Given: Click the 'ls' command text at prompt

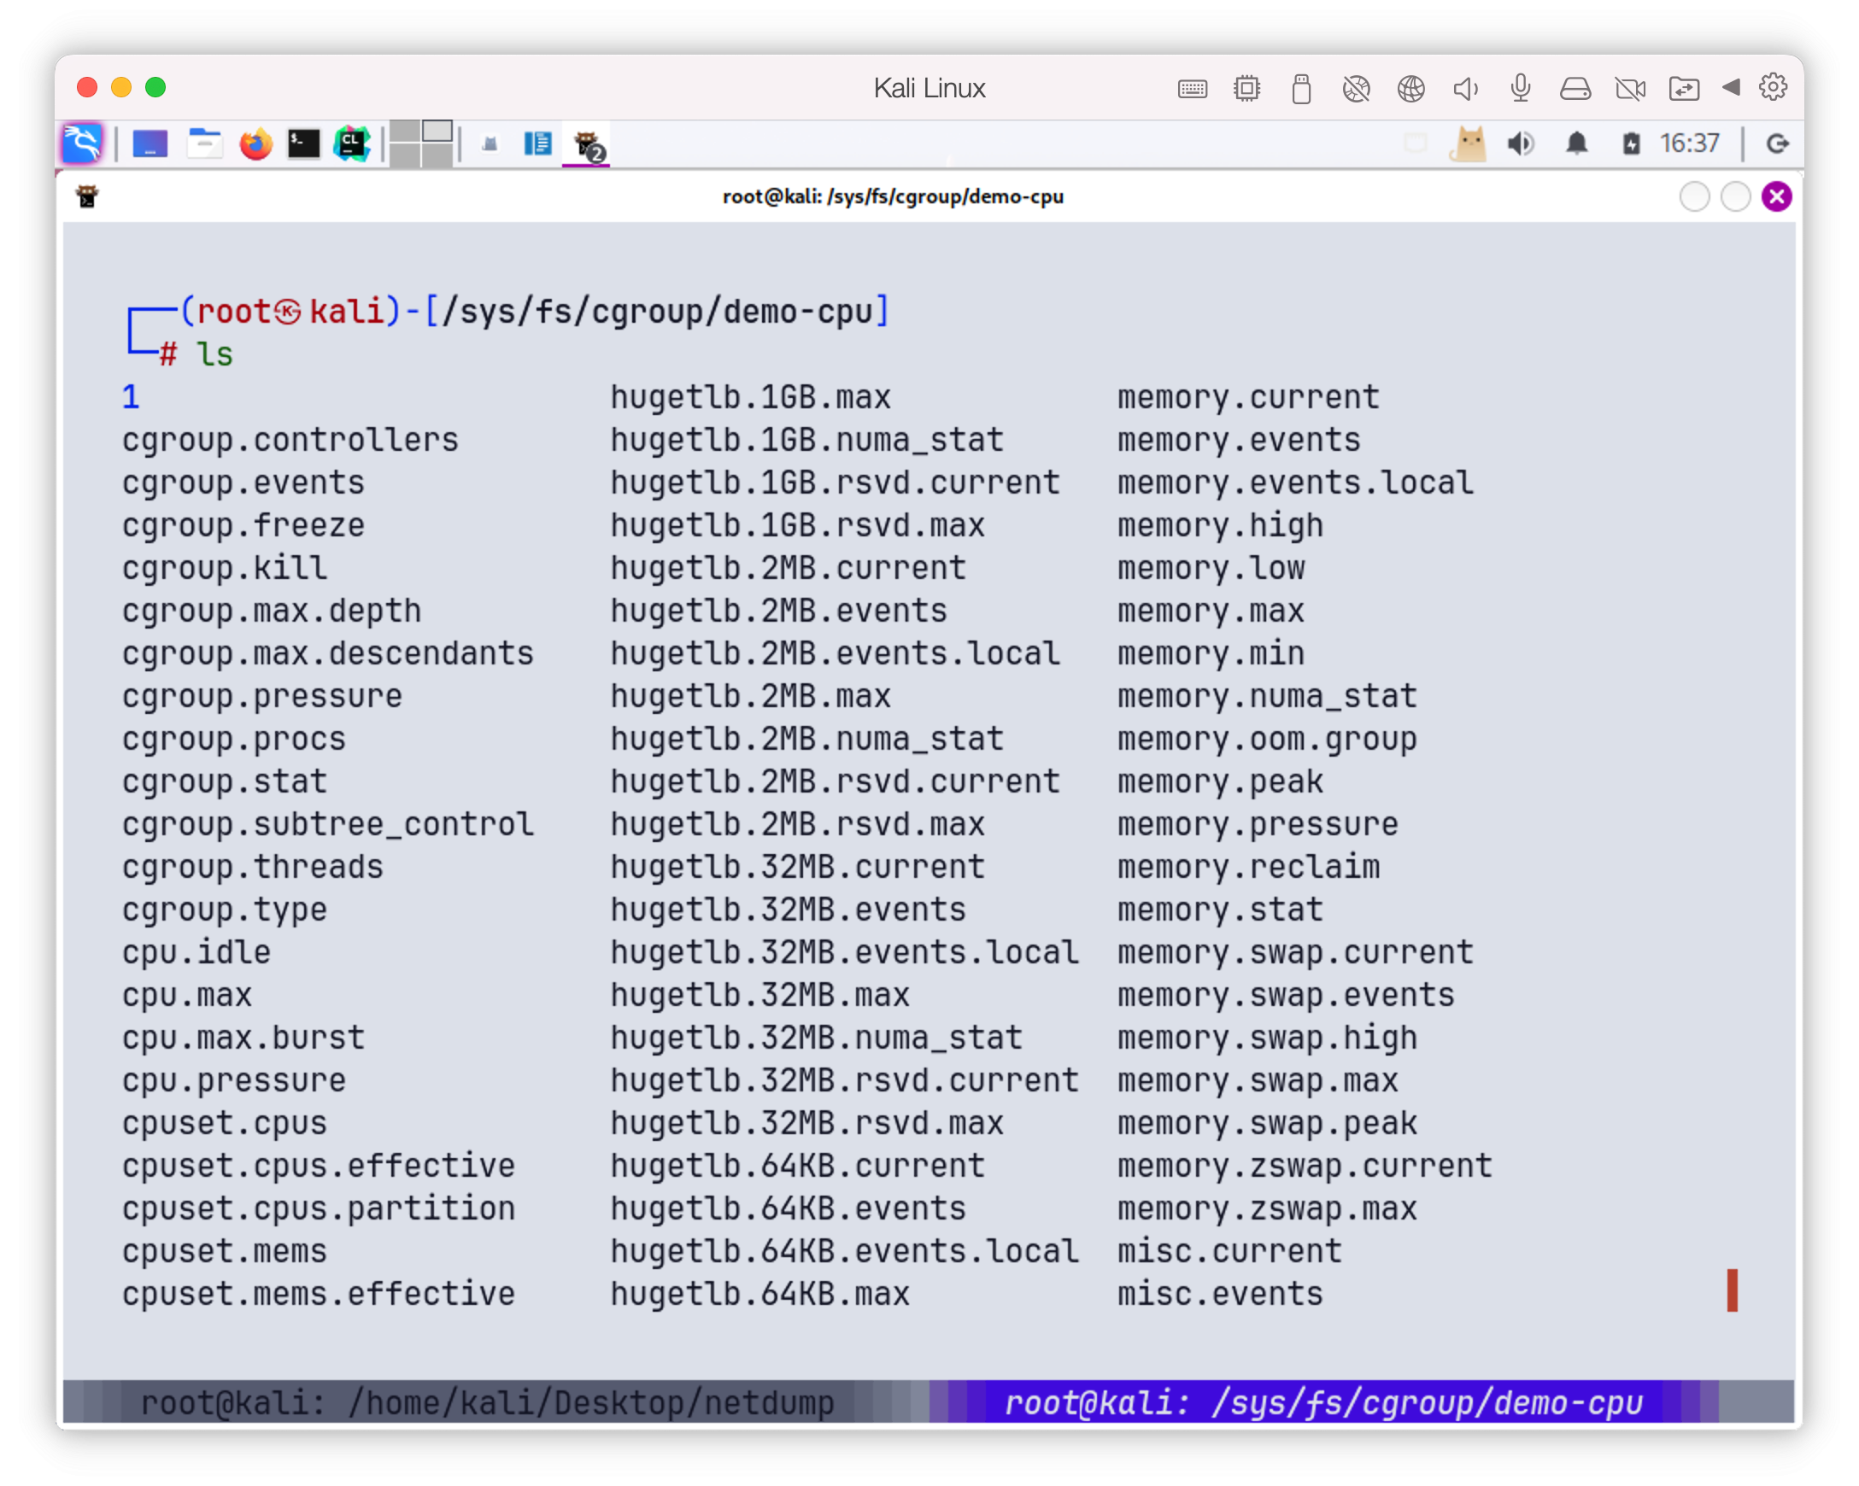Looking at the screenshot, I should click(x=214, y=354).
